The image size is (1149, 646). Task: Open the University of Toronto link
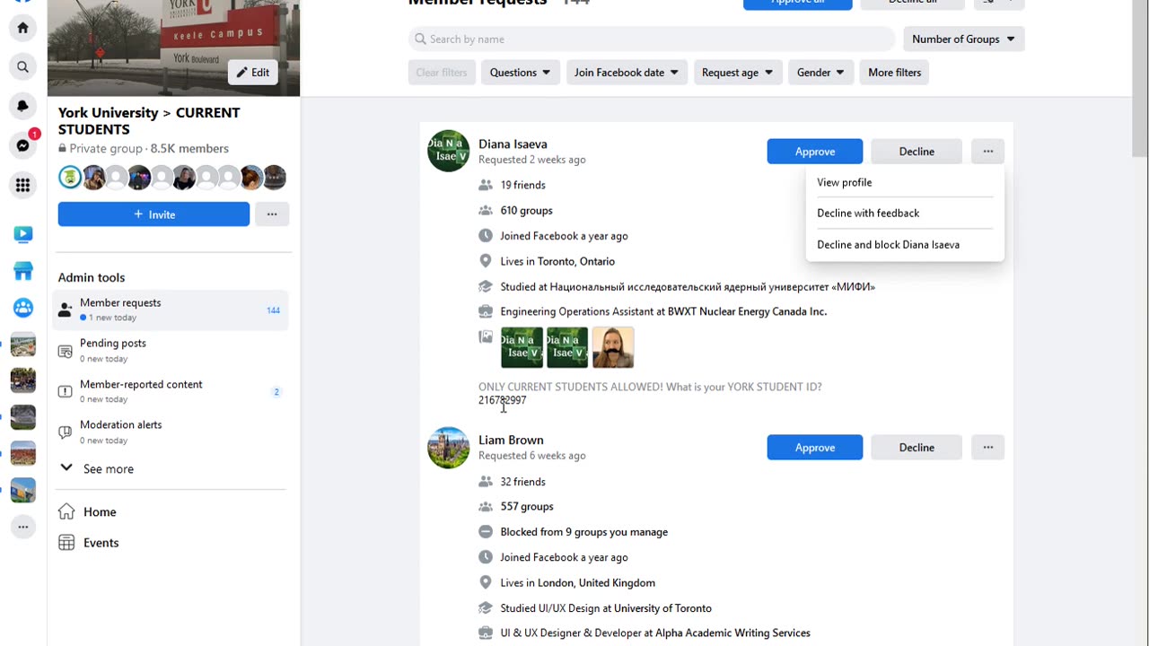(662, 608)
